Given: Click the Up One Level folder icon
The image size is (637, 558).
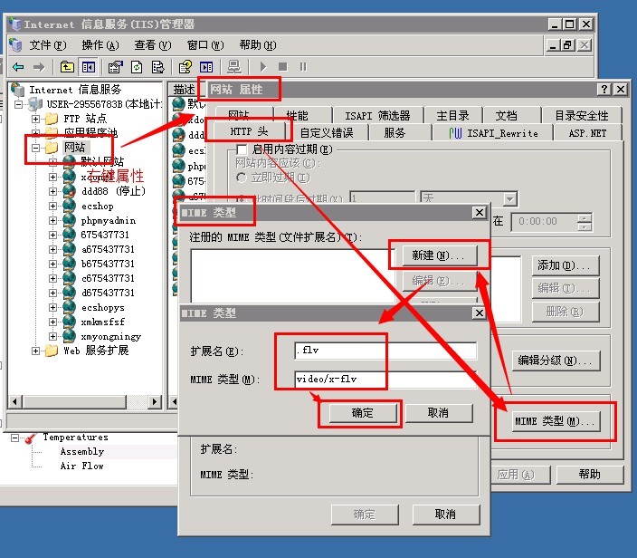Looking at the screenshot, I should [x=67, y=66].
